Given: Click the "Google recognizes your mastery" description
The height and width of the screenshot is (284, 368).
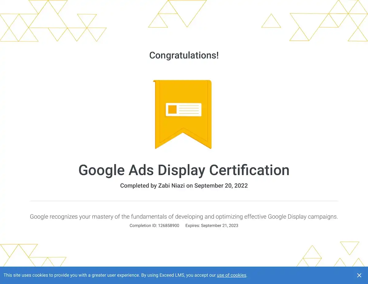Looking at the screenshot, I should (184, 217).
